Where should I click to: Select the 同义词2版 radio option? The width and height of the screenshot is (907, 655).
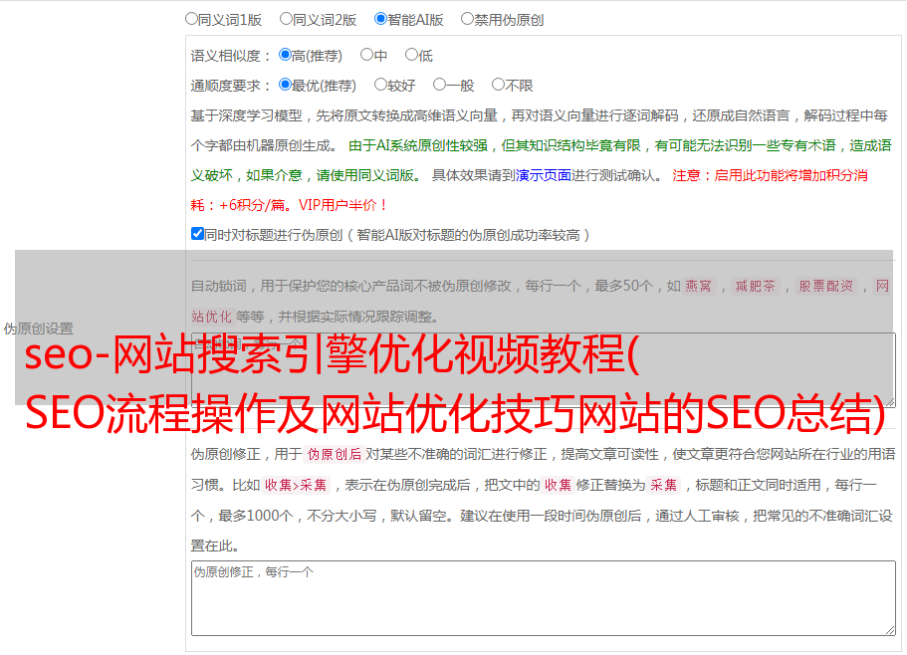point(286,19)
